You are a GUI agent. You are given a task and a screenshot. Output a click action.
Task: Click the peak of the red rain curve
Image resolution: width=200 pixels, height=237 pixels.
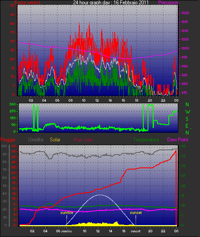pyautogui.click(x=176, y=151)
